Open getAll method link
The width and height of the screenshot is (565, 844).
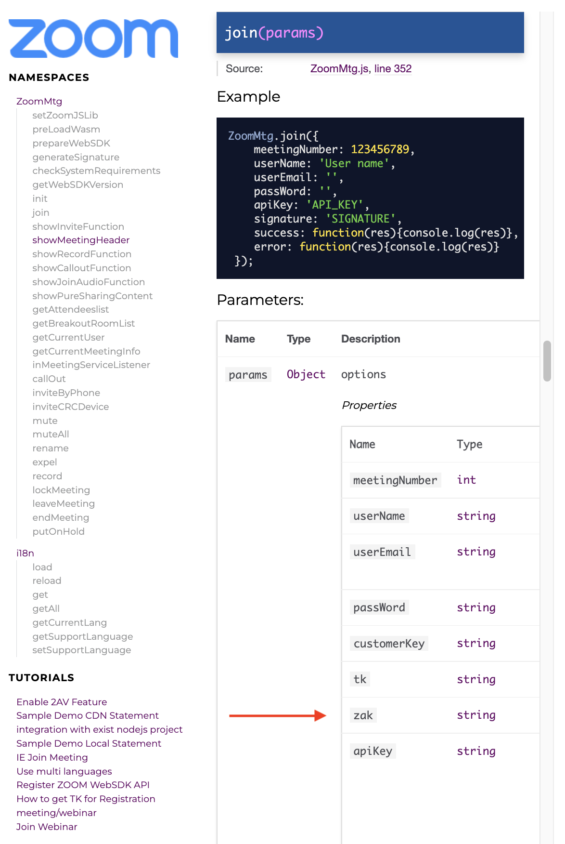click(x=46, y=608)
